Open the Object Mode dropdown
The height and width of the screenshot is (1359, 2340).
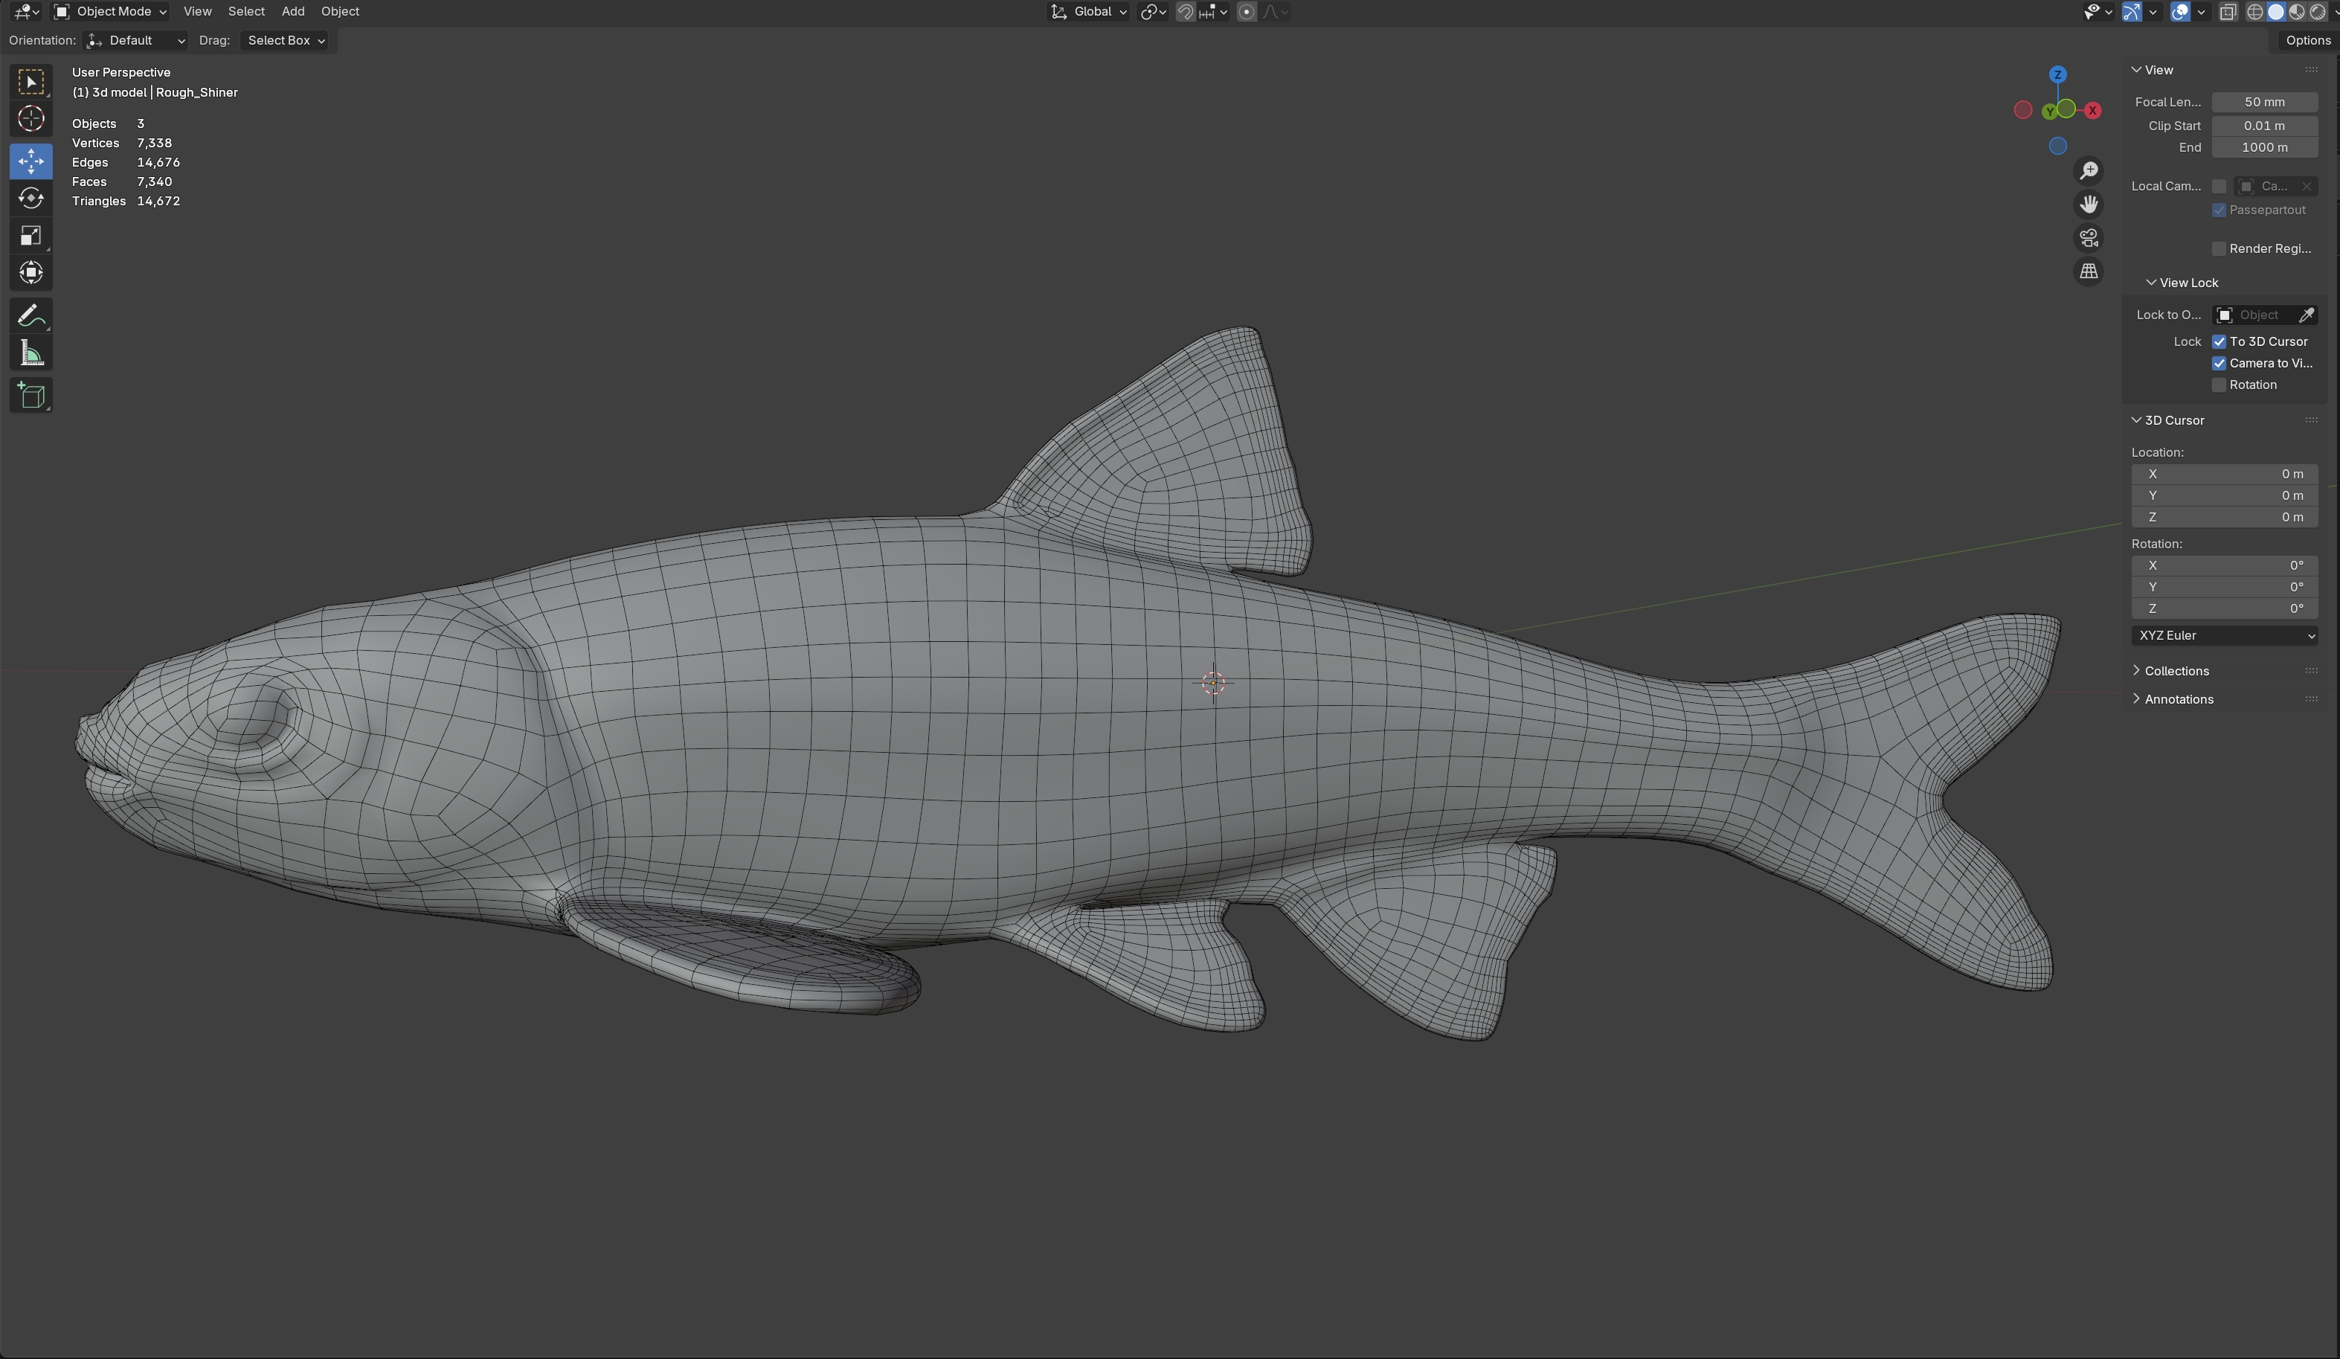111,11
